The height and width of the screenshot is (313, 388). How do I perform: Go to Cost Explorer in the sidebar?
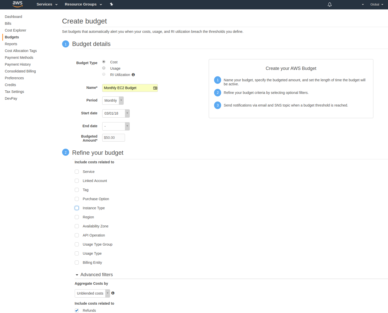pos(15,30)
